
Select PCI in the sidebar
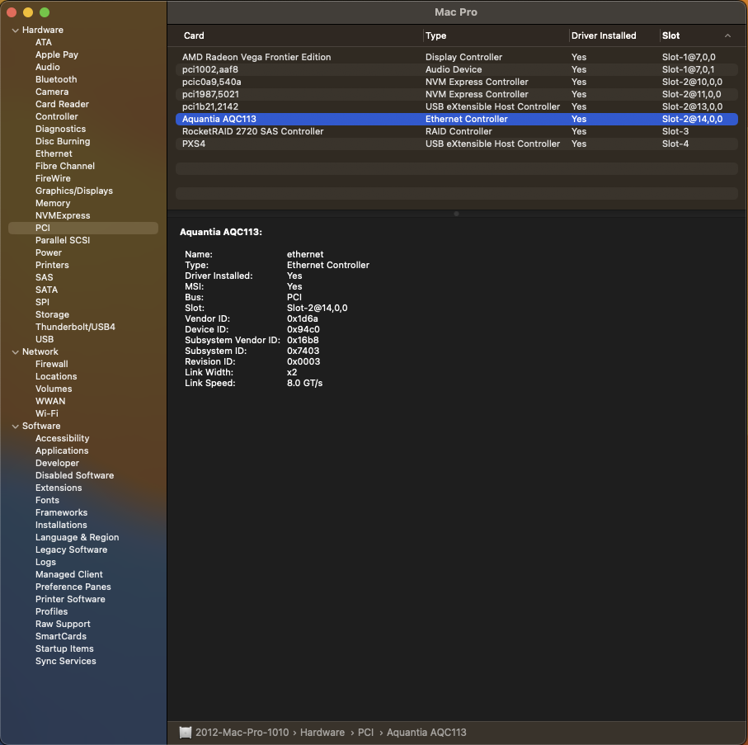click(x=83, y=229)
